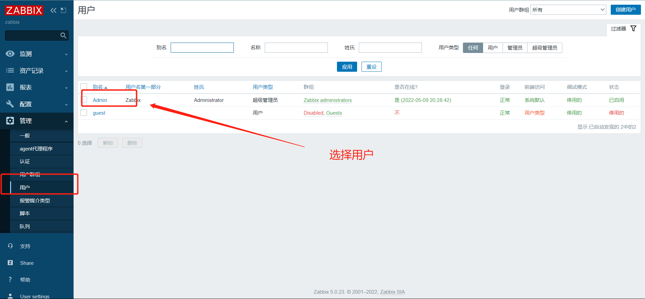The height and width of the screenshot is (299, 645).
Task: Collapse the sidebar with double-chevron icon
Action: point(53,10)
